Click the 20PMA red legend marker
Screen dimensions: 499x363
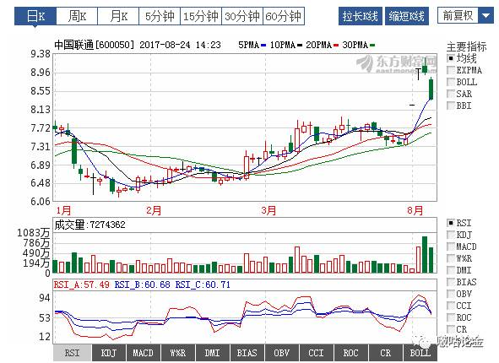[336, 46]
